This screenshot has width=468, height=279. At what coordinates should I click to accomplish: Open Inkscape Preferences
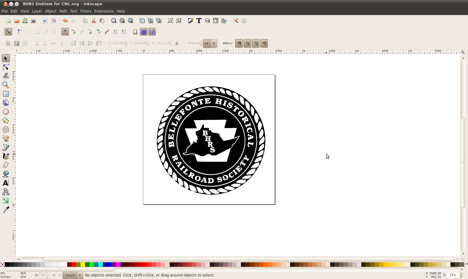point(236,21)
